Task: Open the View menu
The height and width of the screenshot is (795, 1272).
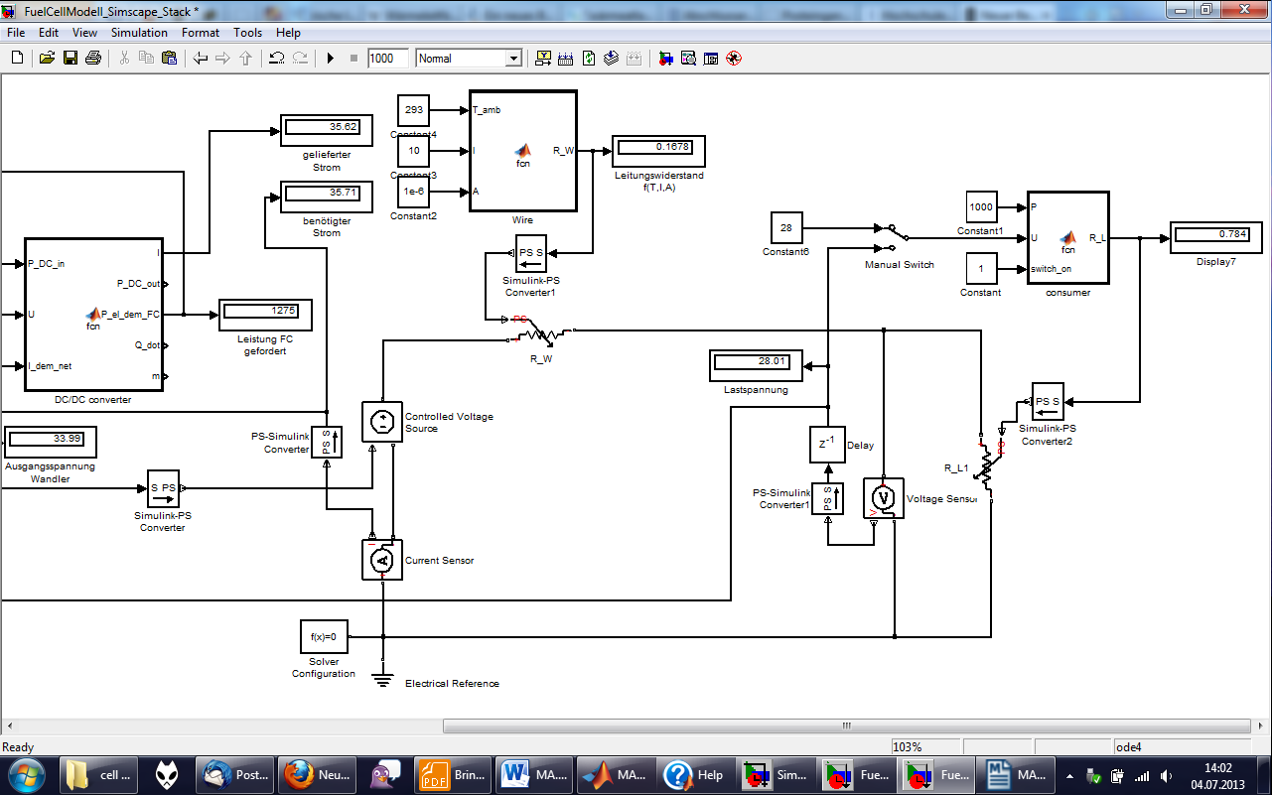Action: point(85,33)
